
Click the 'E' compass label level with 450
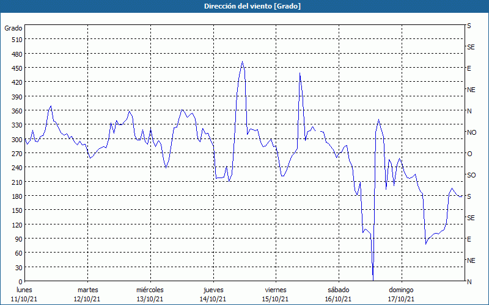click(x=469, y=68)
